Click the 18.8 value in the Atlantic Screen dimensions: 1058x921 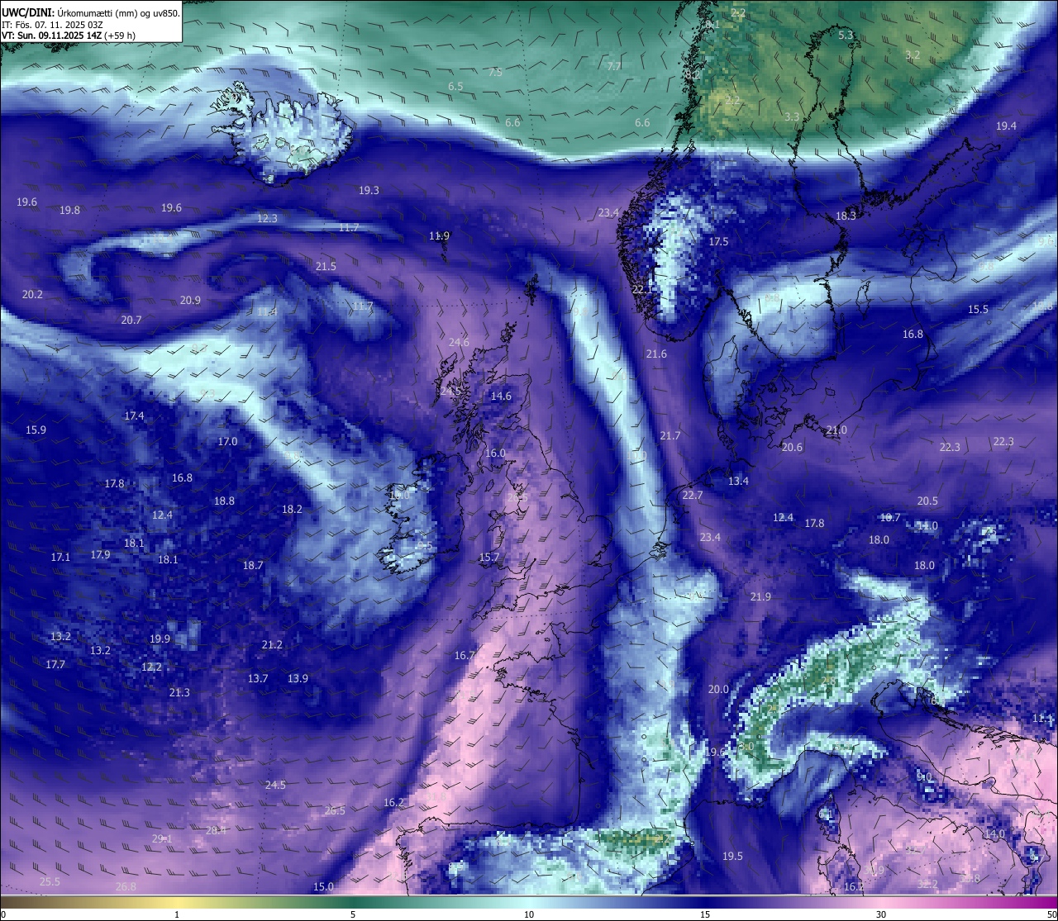click(x=224, y=501)
